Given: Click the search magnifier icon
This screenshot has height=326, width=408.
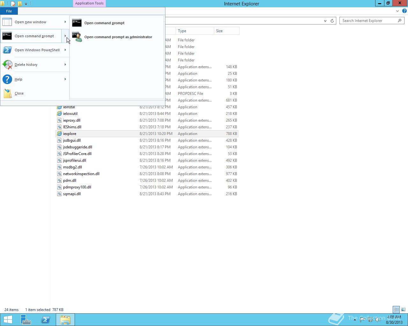Looking at the screenshot, I should [x=399, y=20].
